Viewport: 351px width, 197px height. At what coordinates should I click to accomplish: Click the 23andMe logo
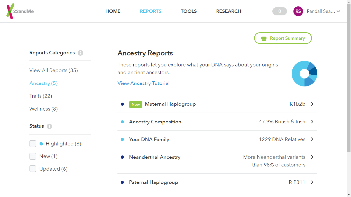20,11
